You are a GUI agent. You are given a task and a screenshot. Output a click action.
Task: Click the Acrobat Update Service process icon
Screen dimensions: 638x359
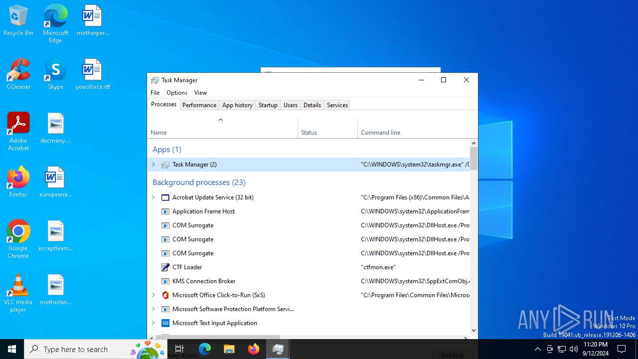165,197
